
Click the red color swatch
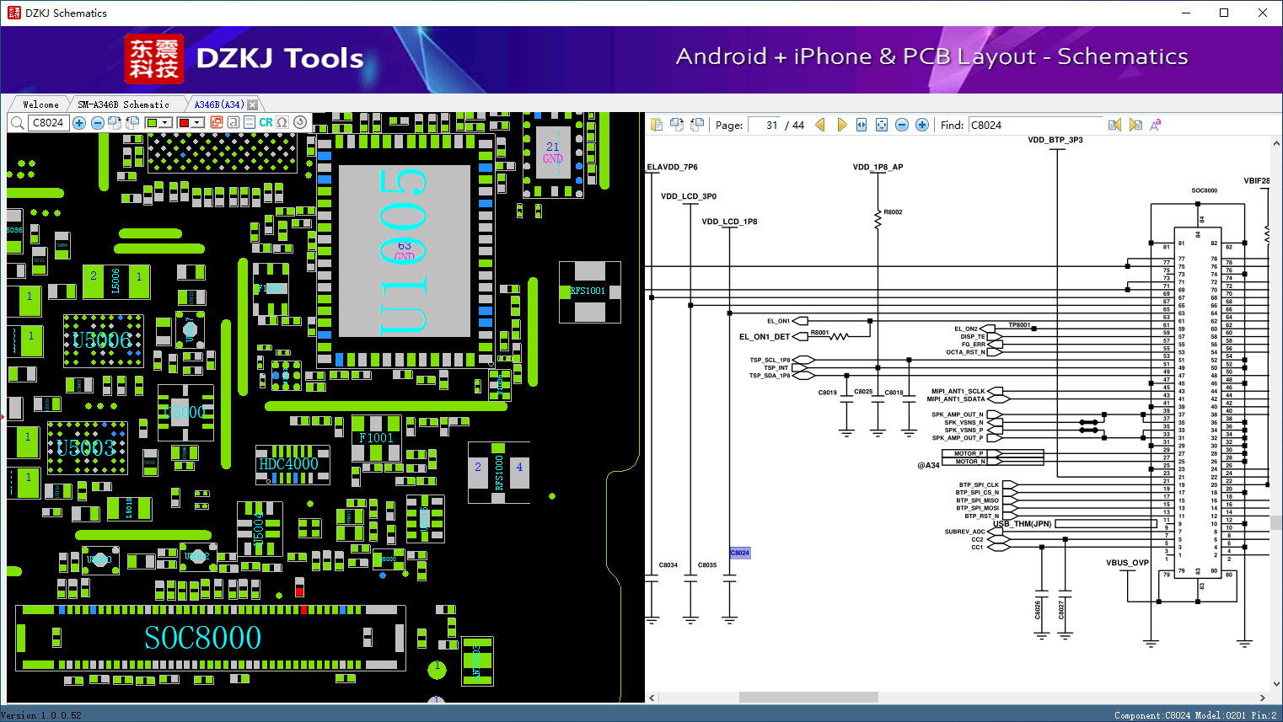[184, 123]
